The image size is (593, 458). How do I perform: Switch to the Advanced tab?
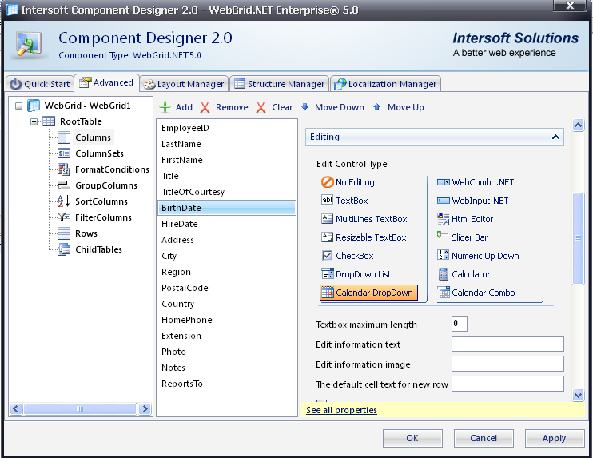[106, 82]
